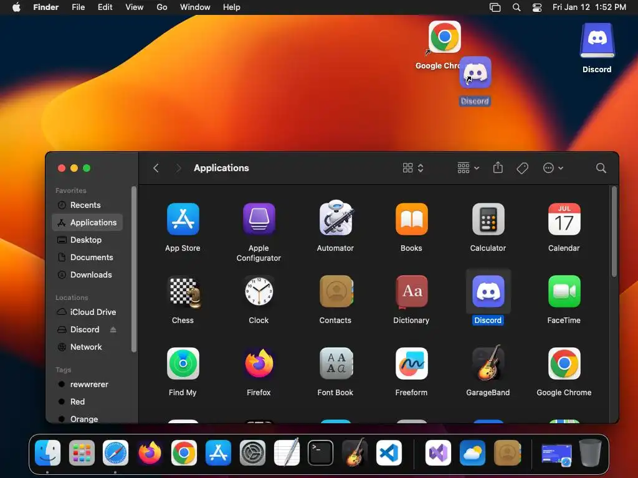This screenshot has height=478, width=638.
Task: Open iCloud Drive in the sidebar
Action: (87, 312)
